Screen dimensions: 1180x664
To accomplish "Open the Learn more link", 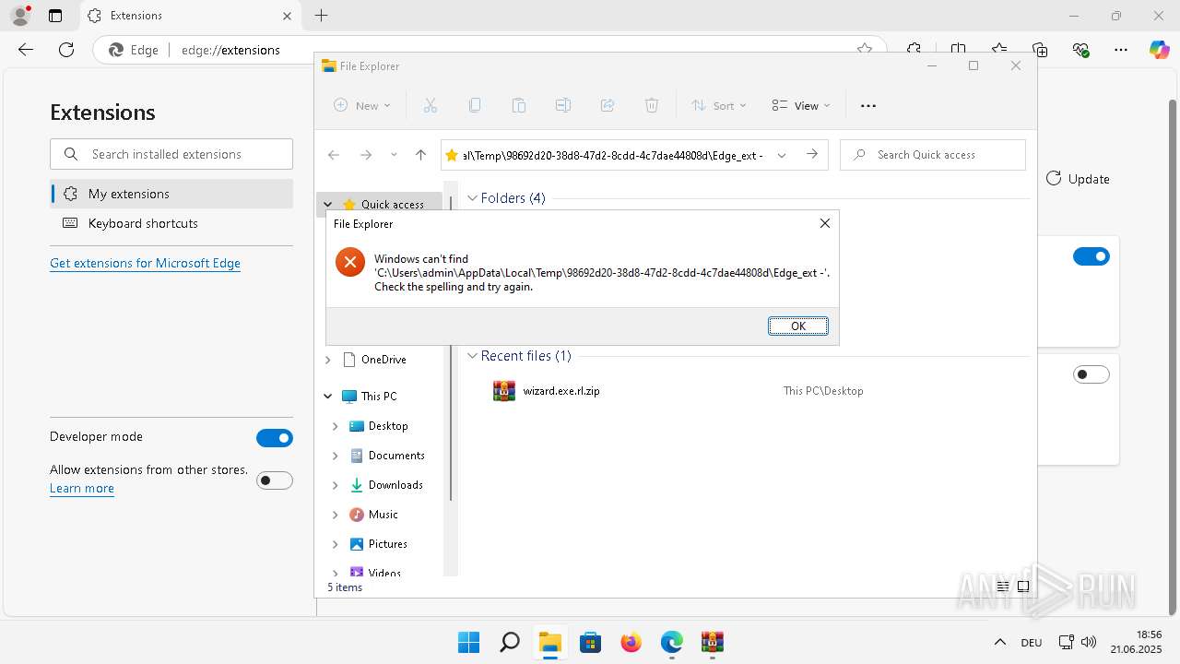I will tap(82, 488).
